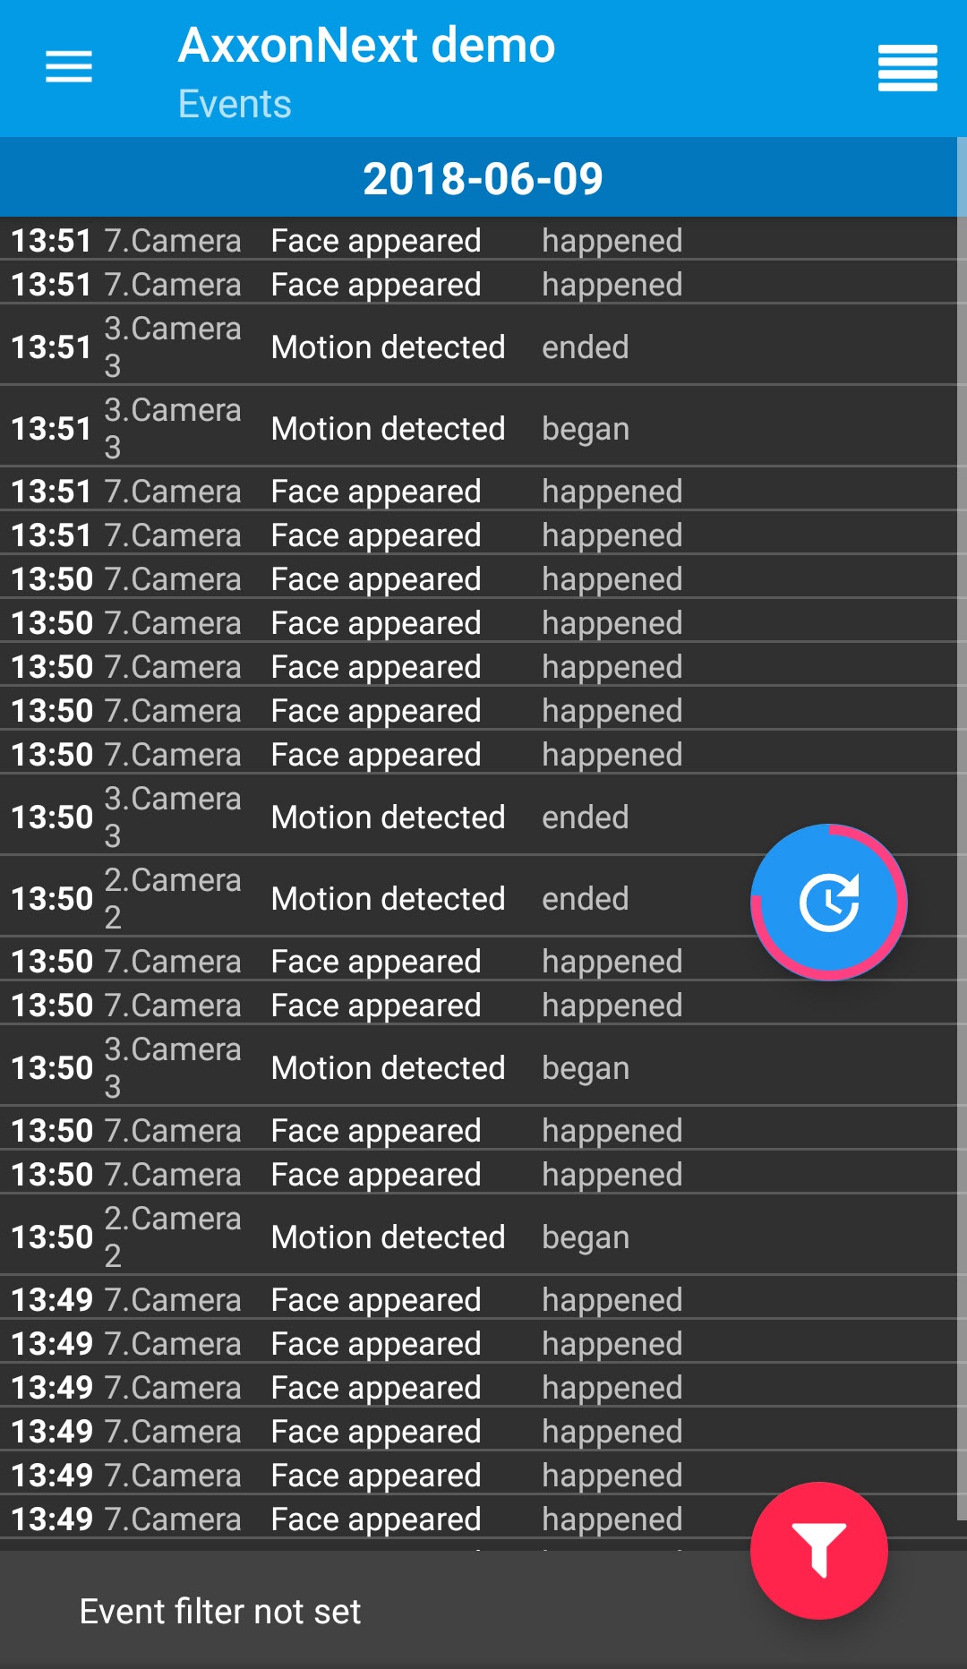967x1669 pixels.
Task: Open the red funnel filter button
Action: (x=818, y=1550)
